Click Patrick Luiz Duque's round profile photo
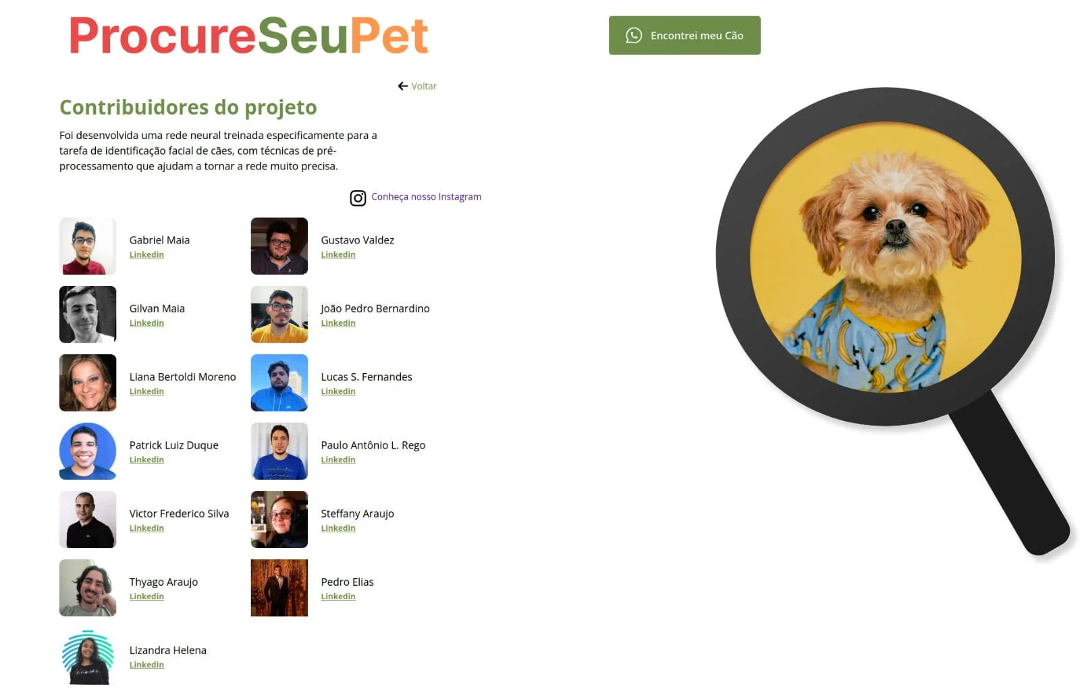Viewport: 1080px width, 695px height. [x=88, y=451]
